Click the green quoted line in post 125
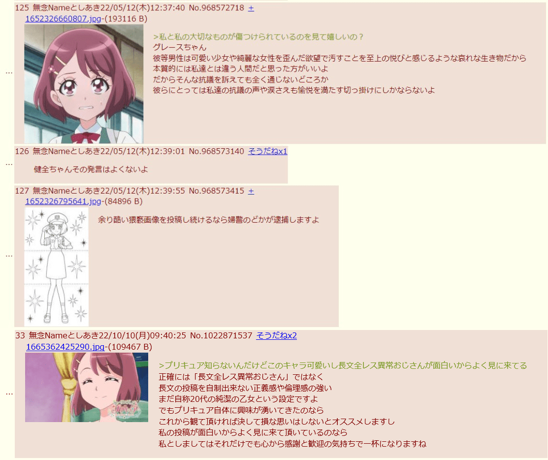Viewport: 548px width, 460px height. 258,37
